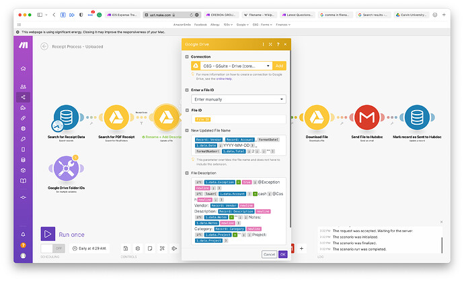Open the Connection dropdown C8G GSuite Drive

236,66
